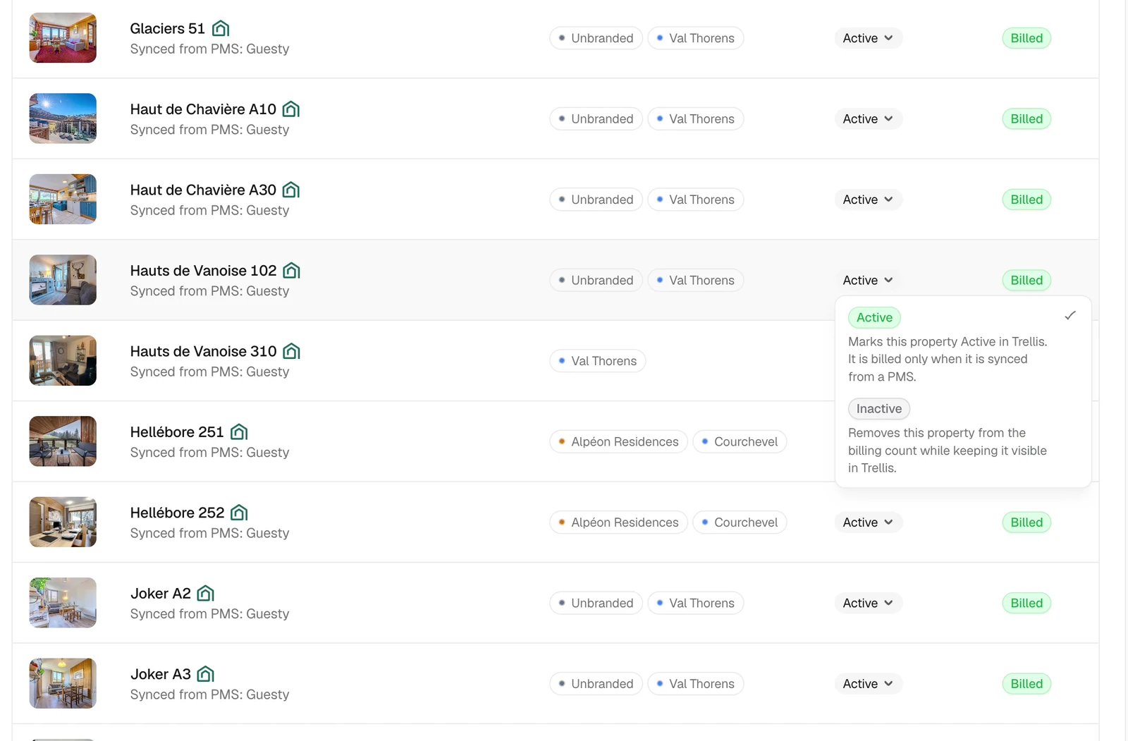Collapse the status dropdown for Hauts de Vanoise 102
Screen dimensions: 1128x741
point(869,281)
